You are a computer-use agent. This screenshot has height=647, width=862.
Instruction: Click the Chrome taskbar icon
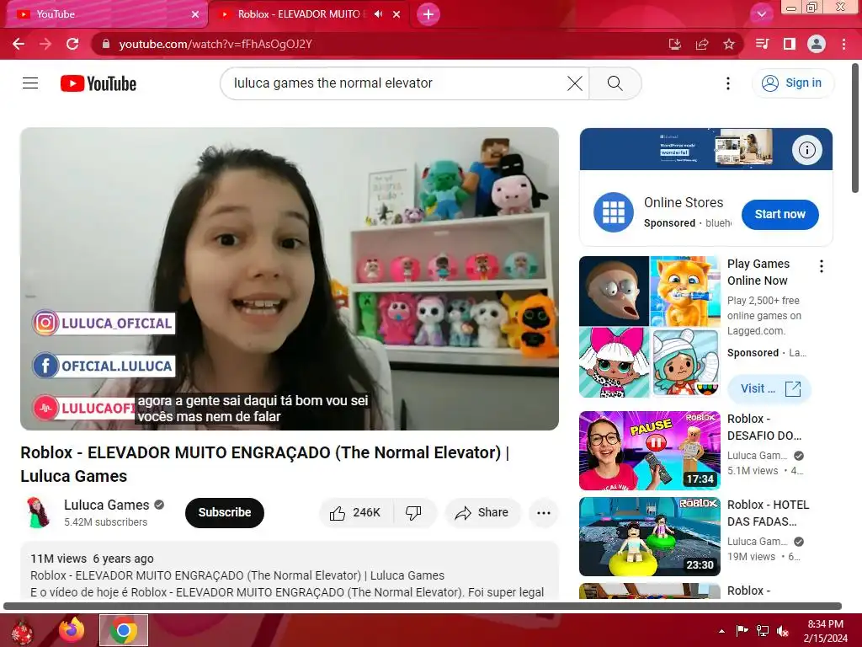coord(124,630)
